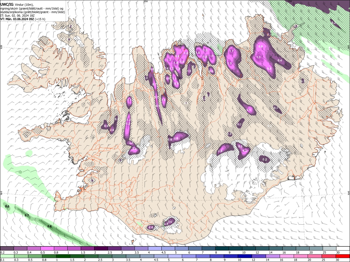350x262 pixels.
Task: Pick the darkest purple '2' swatch, top legend row
Action: [101, 248]
